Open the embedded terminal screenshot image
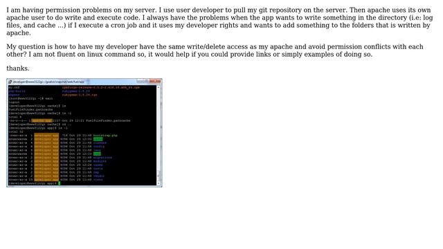Viewport: 443px width, 249px height. click(84, 133)
